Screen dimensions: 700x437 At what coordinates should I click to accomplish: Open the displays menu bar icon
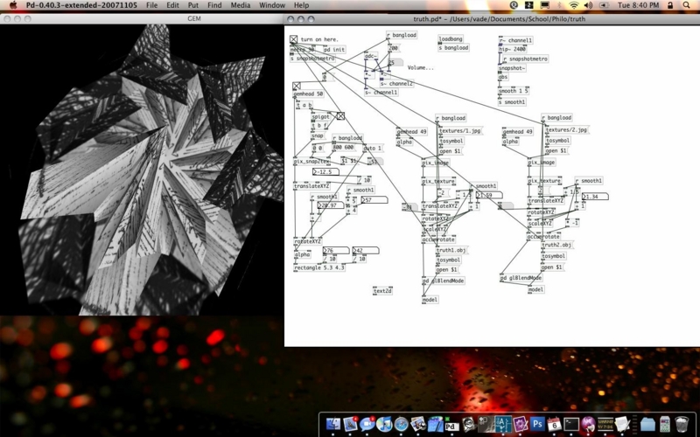[x=544, y=5]
